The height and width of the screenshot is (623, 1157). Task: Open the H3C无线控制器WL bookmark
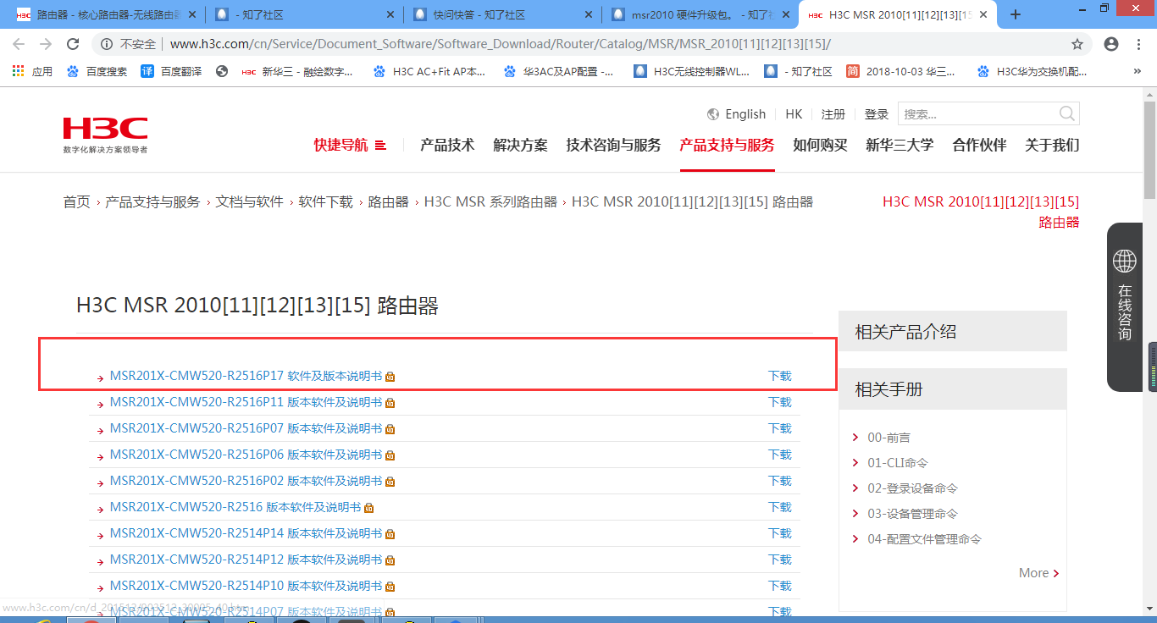[x=692, y=72]
